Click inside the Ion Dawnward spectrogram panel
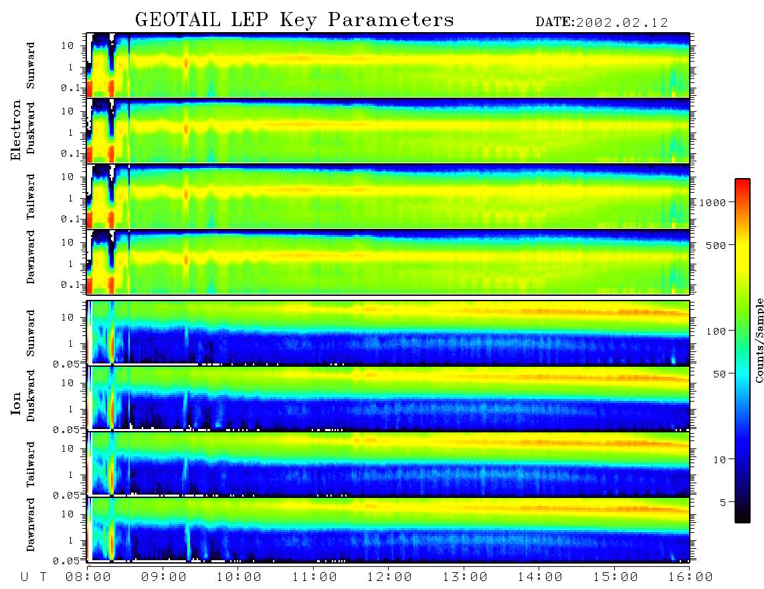The image size is (764, 589). 388,529
